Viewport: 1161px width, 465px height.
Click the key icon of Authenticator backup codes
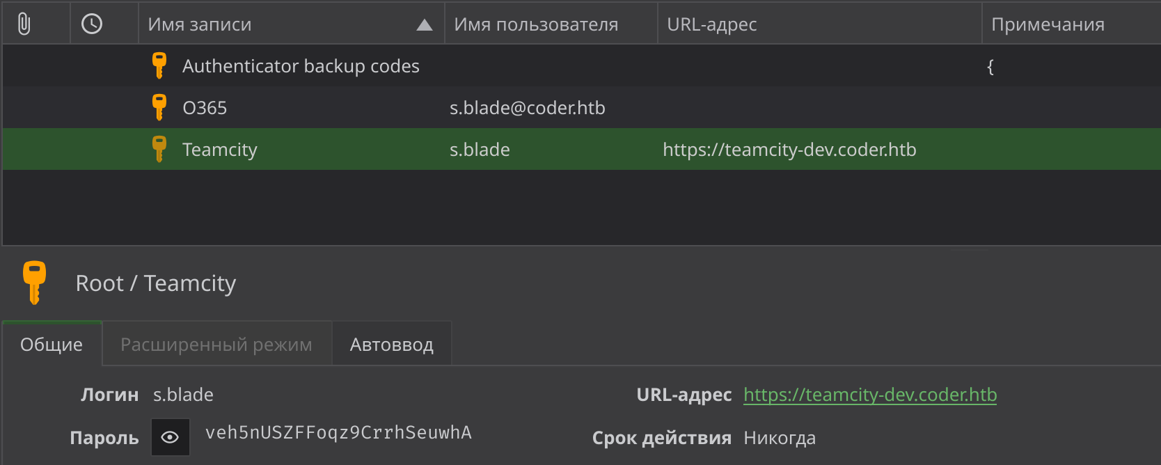159,65
